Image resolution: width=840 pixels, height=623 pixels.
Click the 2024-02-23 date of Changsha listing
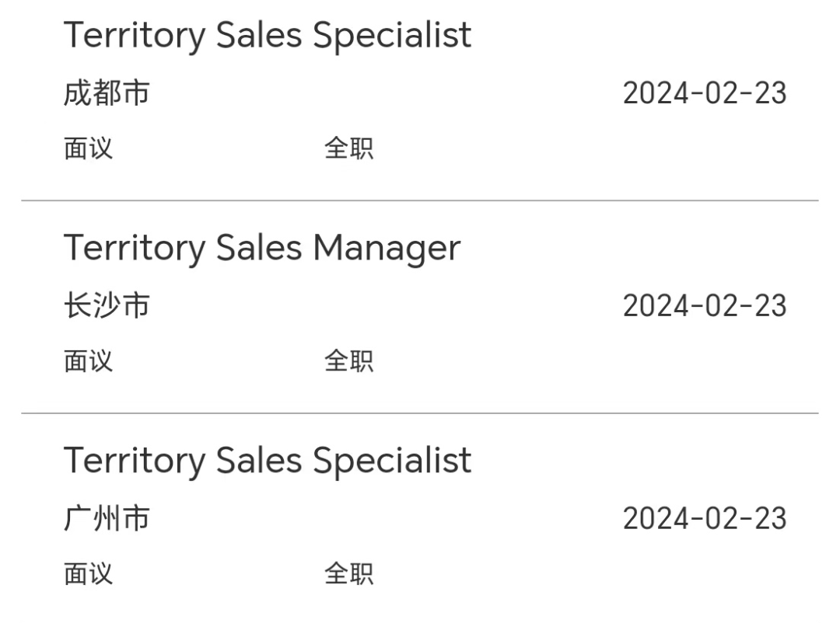click(x=705, y=305)
